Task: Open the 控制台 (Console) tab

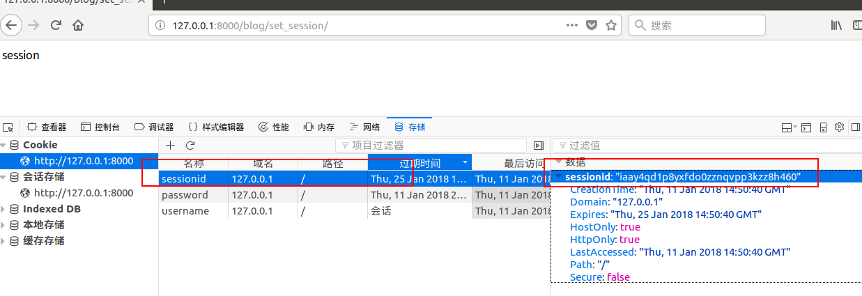Action: tap(100, 127)
